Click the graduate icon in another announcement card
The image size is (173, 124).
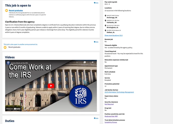pos(5,47)
